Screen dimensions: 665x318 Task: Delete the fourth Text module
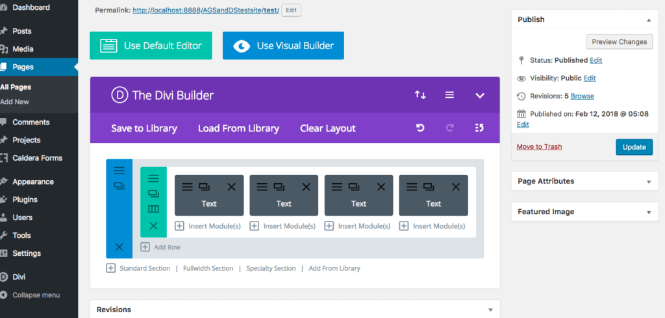(x=456, y=187)
